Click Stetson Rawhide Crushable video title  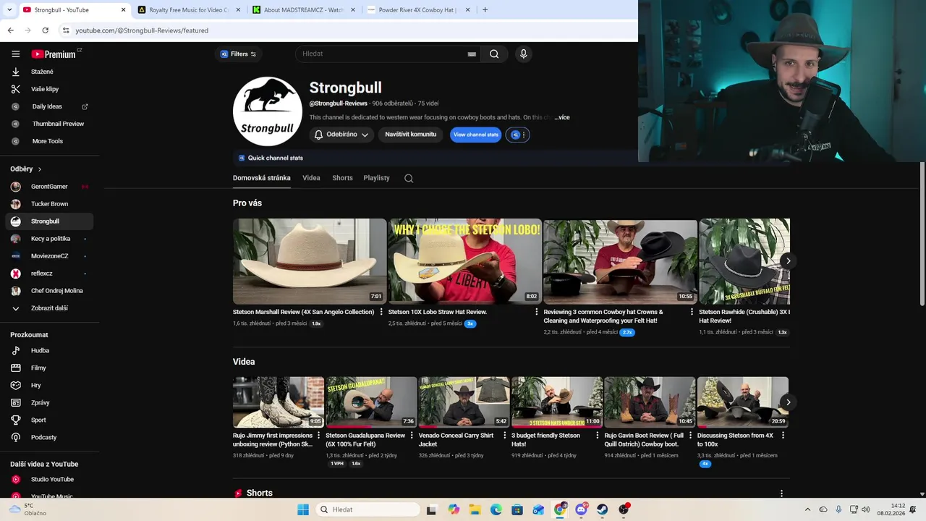744,316
